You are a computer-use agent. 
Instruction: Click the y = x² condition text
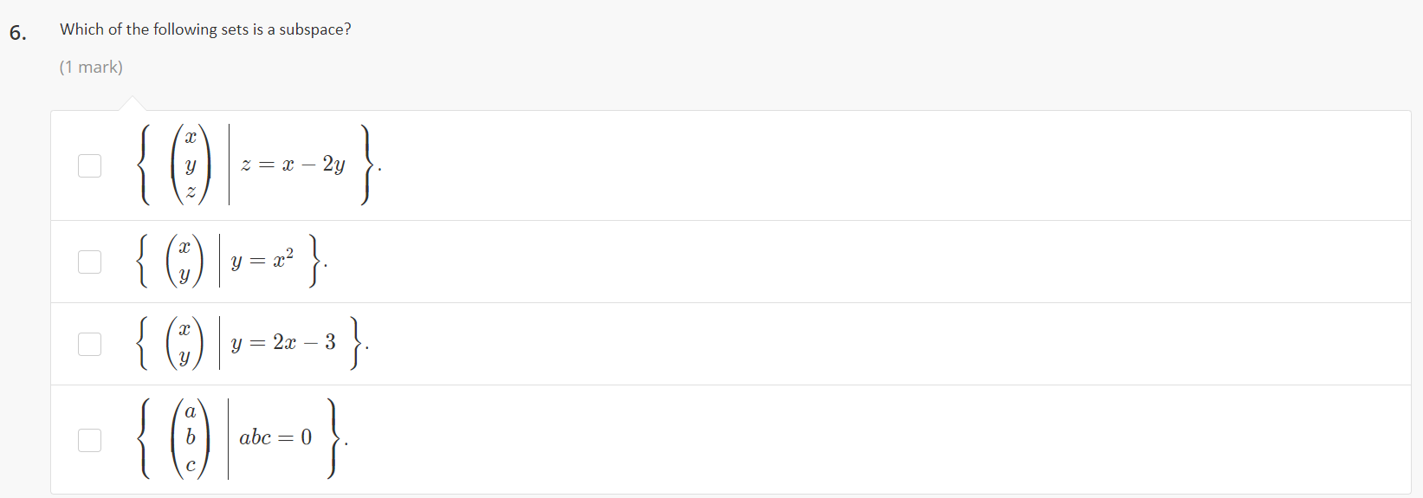coord(262,260)
